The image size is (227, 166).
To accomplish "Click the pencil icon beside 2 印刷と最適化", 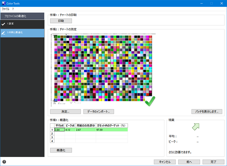I will 3,33.
